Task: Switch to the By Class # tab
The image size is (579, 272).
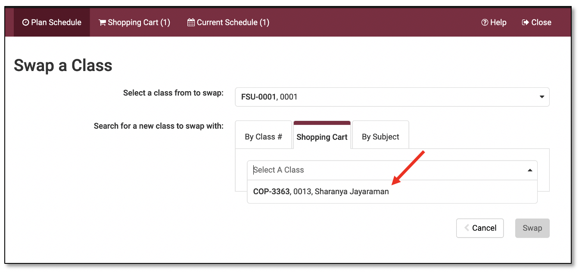Action: [263, 137]
